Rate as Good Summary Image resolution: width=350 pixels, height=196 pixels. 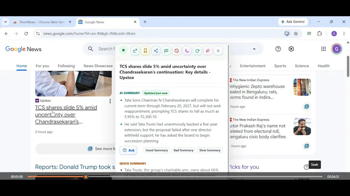pos(157,150)
